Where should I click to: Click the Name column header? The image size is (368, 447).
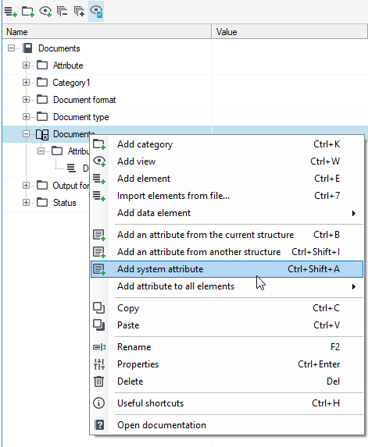point(107,32)
